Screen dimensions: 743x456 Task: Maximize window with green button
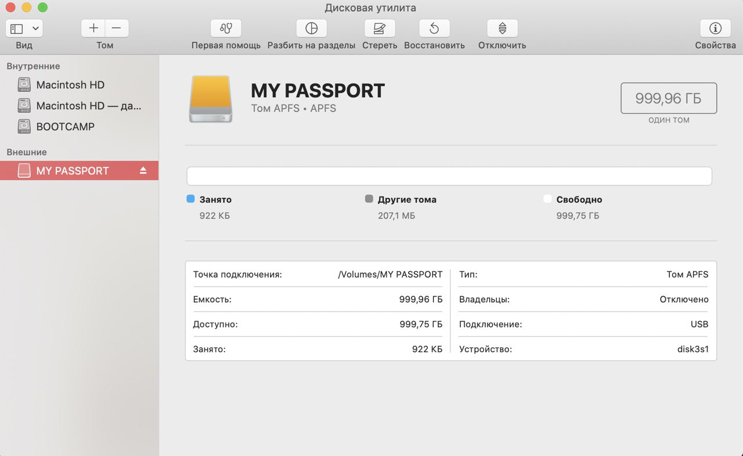click(42, 8)
